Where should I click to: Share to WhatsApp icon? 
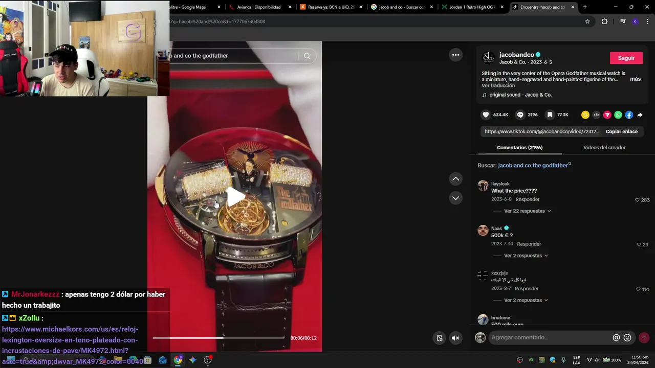click(x=618, y=115)
